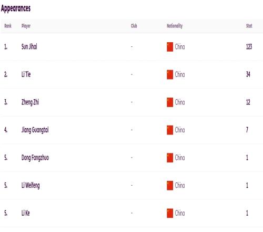
Task: Select the player name Jiang Guangtai
Action: 35,130
